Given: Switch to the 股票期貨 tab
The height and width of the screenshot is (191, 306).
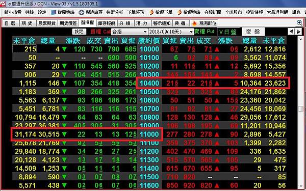Looking at the screenshot, I should tap(47, 23).
